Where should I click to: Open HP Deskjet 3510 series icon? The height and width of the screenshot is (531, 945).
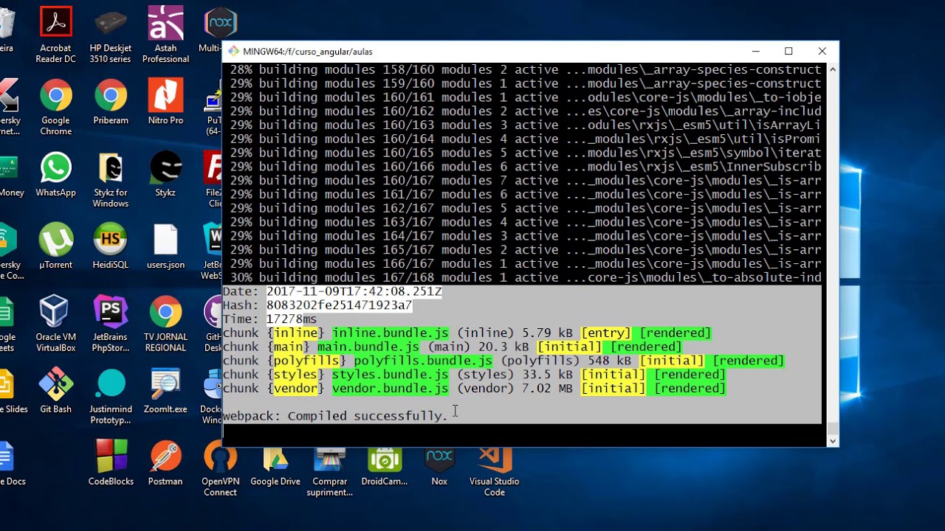click(111, 35)
